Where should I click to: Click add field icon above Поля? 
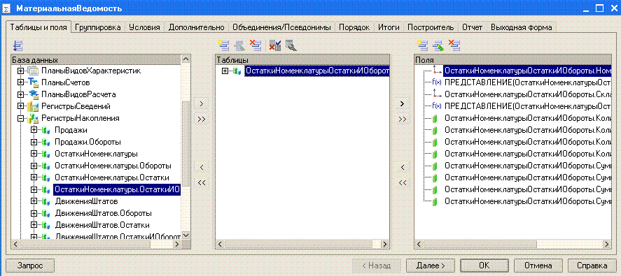pyautogui.click(x=423, y=45)
